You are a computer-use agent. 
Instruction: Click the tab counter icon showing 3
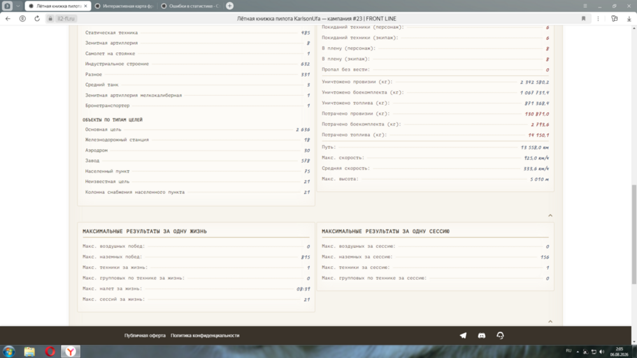click(7, 6)
